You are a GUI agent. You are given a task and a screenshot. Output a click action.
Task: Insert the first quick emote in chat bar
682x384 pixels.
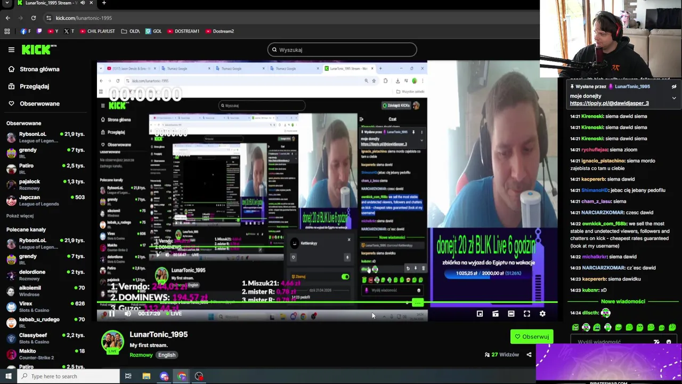point(575,327)
